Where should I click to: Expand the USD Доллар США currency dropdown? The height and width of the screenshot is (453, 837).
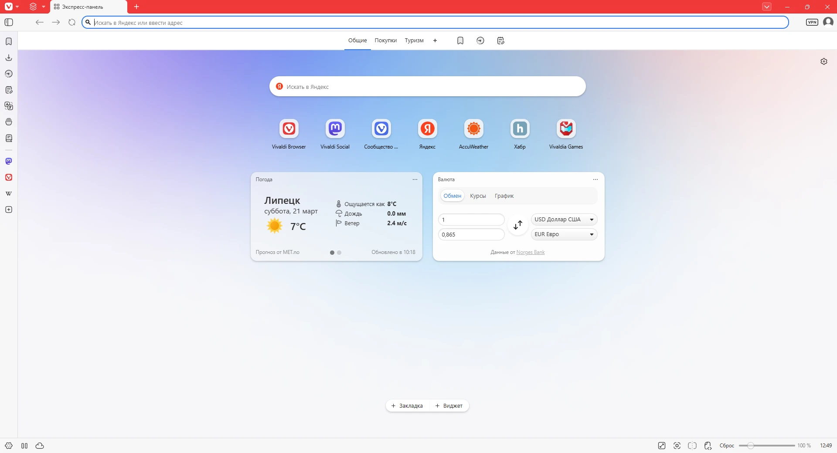pyautogui.click(x=564, y=220)
